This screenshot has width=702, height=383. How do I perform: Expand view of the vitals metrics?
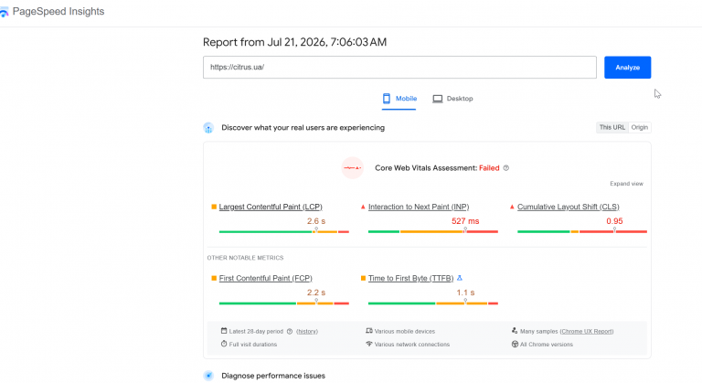click(x=626, y=184)
